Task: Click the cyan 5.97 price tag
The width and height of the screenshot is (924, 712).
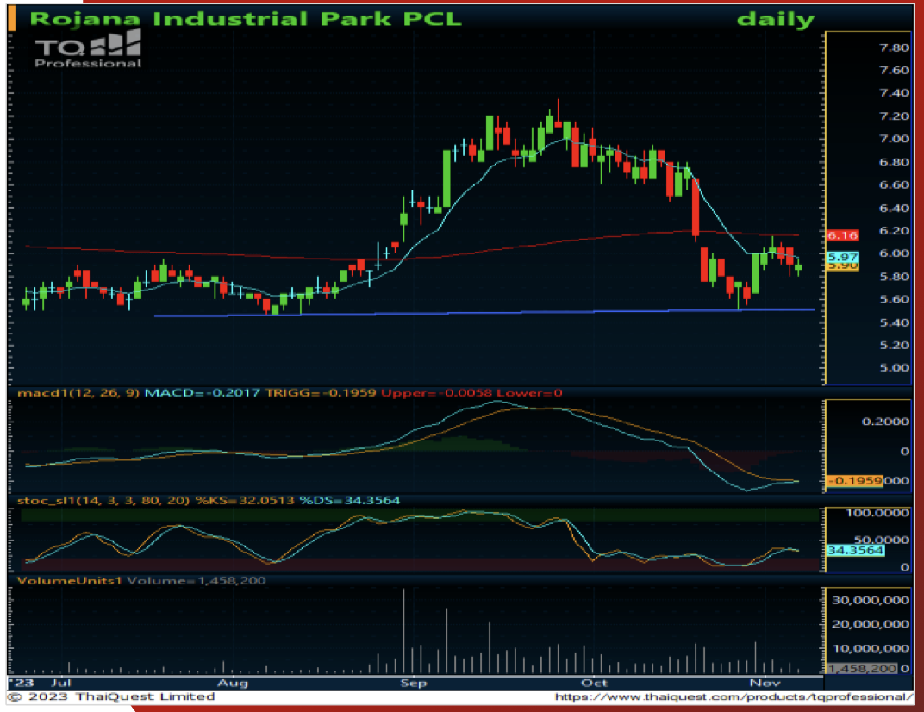Action: [842, 257]
